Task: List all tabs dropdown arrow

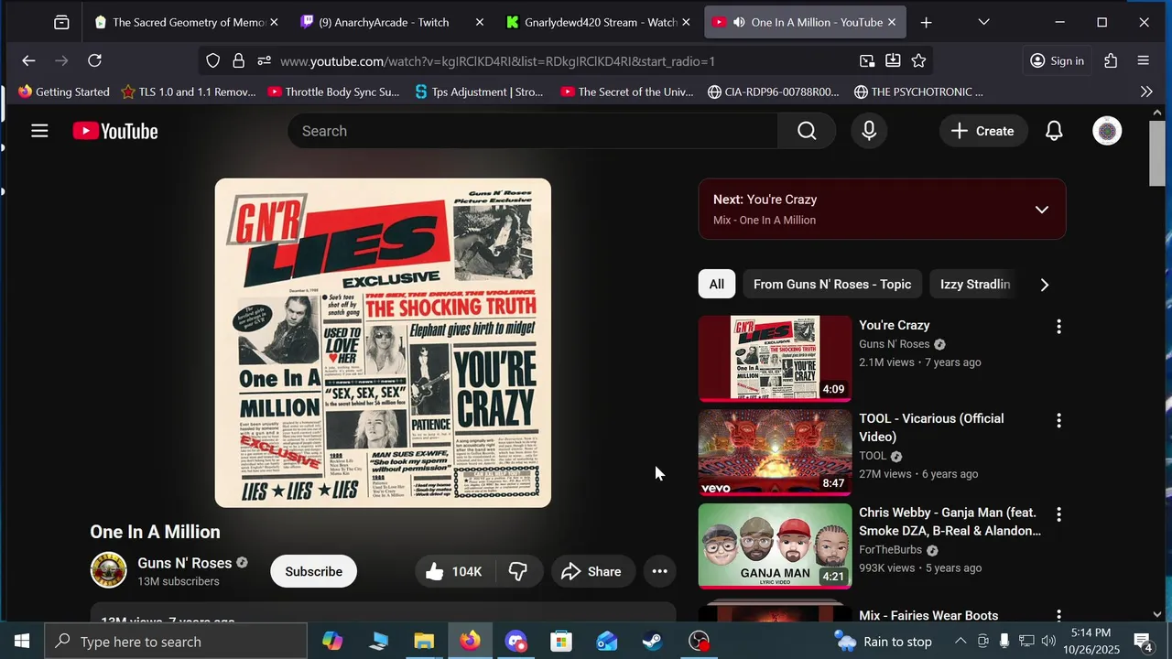Action: 983,22
